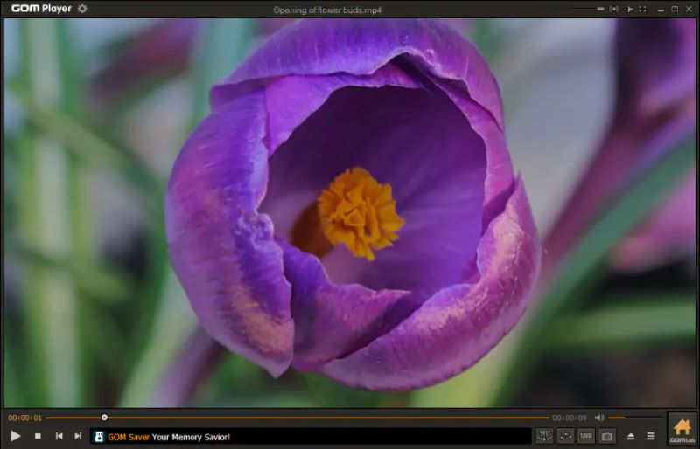Click the GOM Player logo menu

(x=41, y=9)
